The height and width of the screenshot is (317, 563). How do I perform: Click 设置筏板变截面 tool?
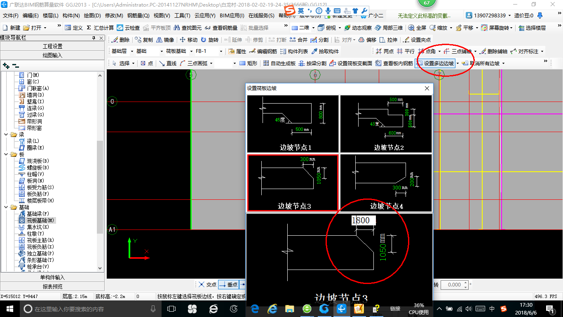(351, 63)
